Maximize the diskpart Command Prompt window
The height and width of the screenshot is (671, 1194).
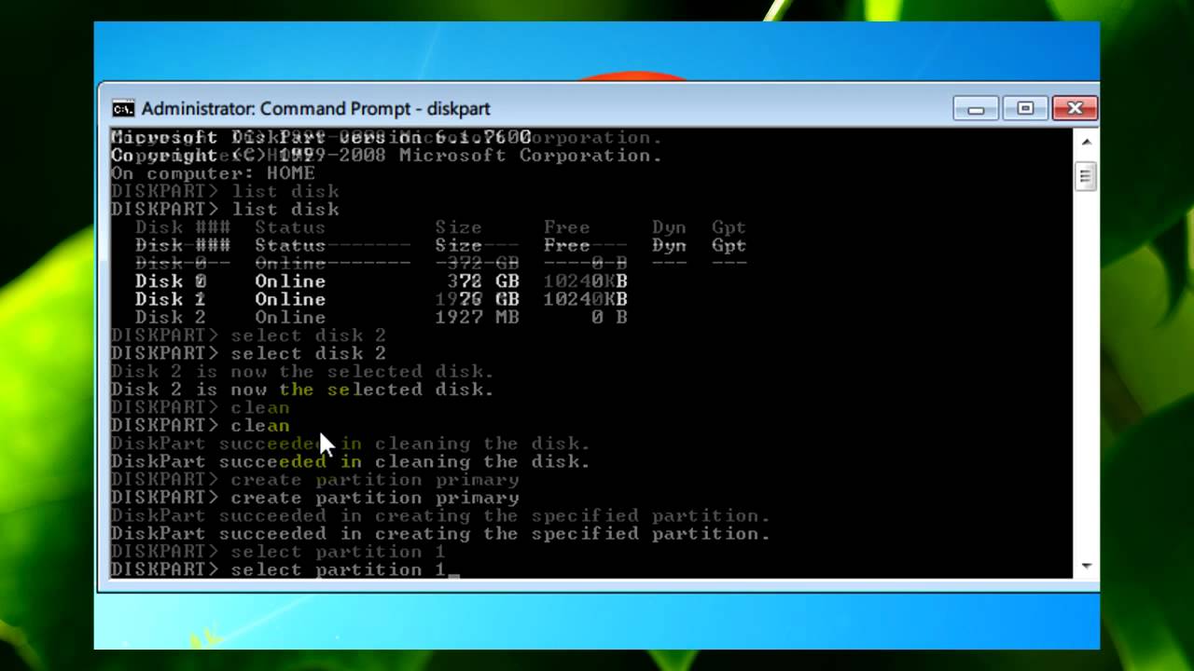1025,109
